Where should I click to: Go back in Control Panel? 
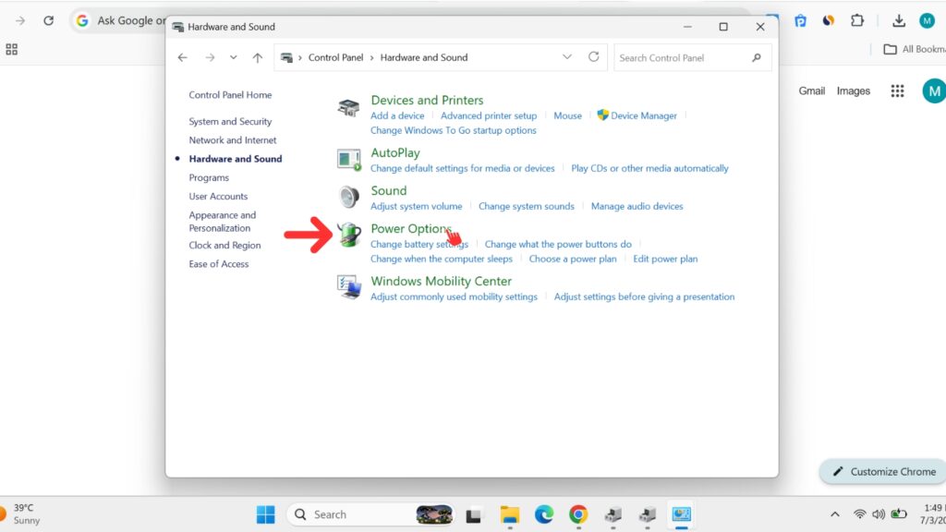[182, 57]
